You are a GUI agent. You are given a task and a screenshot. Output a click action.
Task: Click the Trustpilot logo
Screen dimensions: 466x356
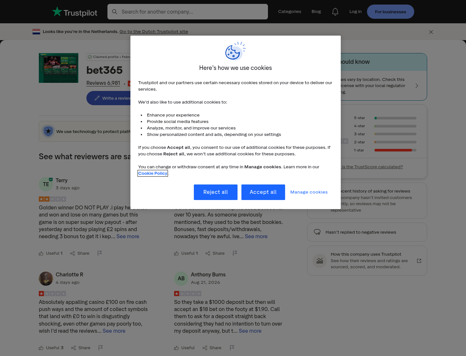74,12
